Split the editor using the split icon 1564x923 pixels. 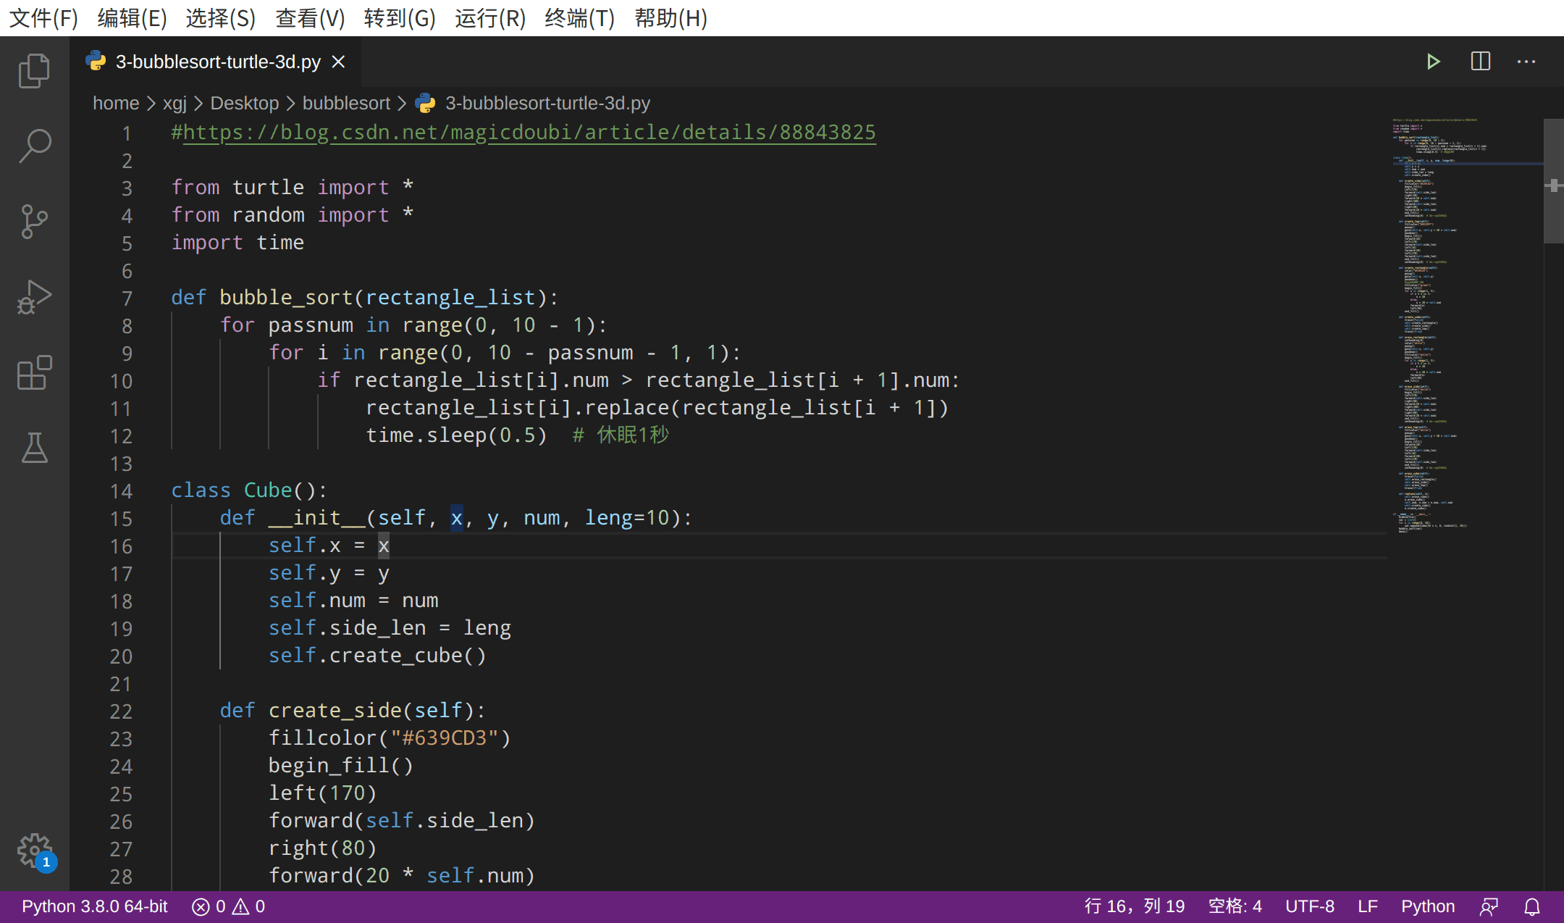tap(1480, 61)
